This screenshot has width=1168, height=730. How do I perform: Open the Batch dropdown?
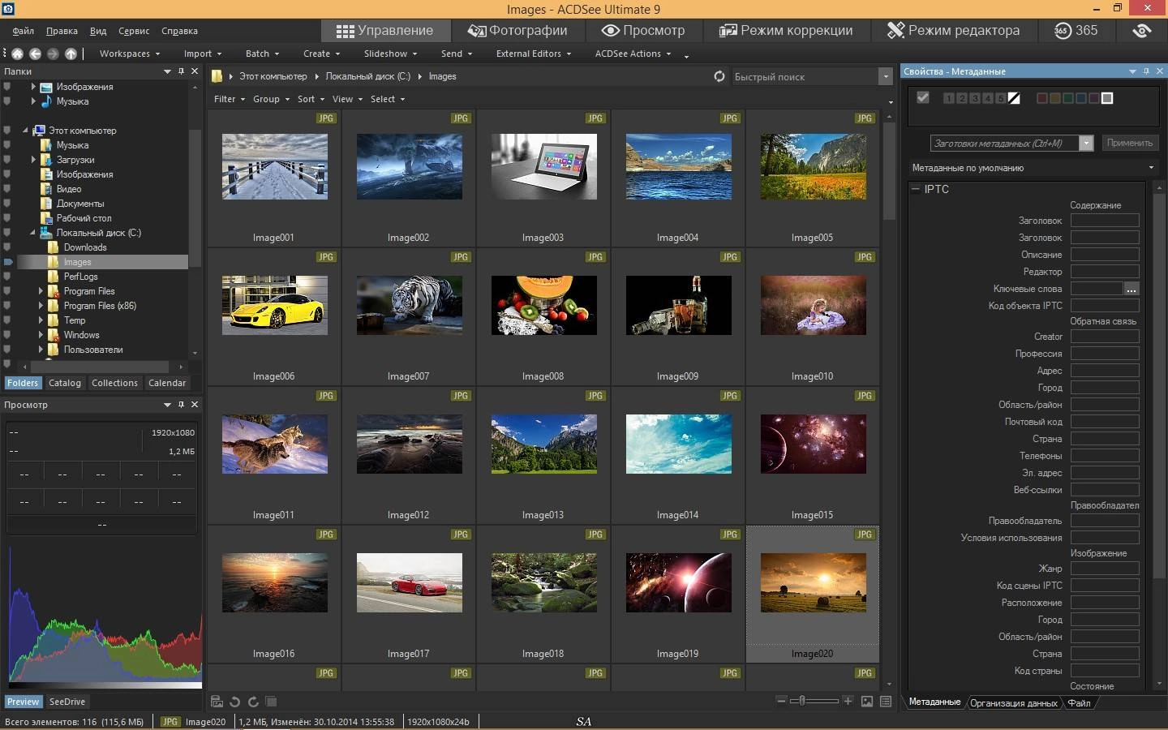tap(262, 54)
